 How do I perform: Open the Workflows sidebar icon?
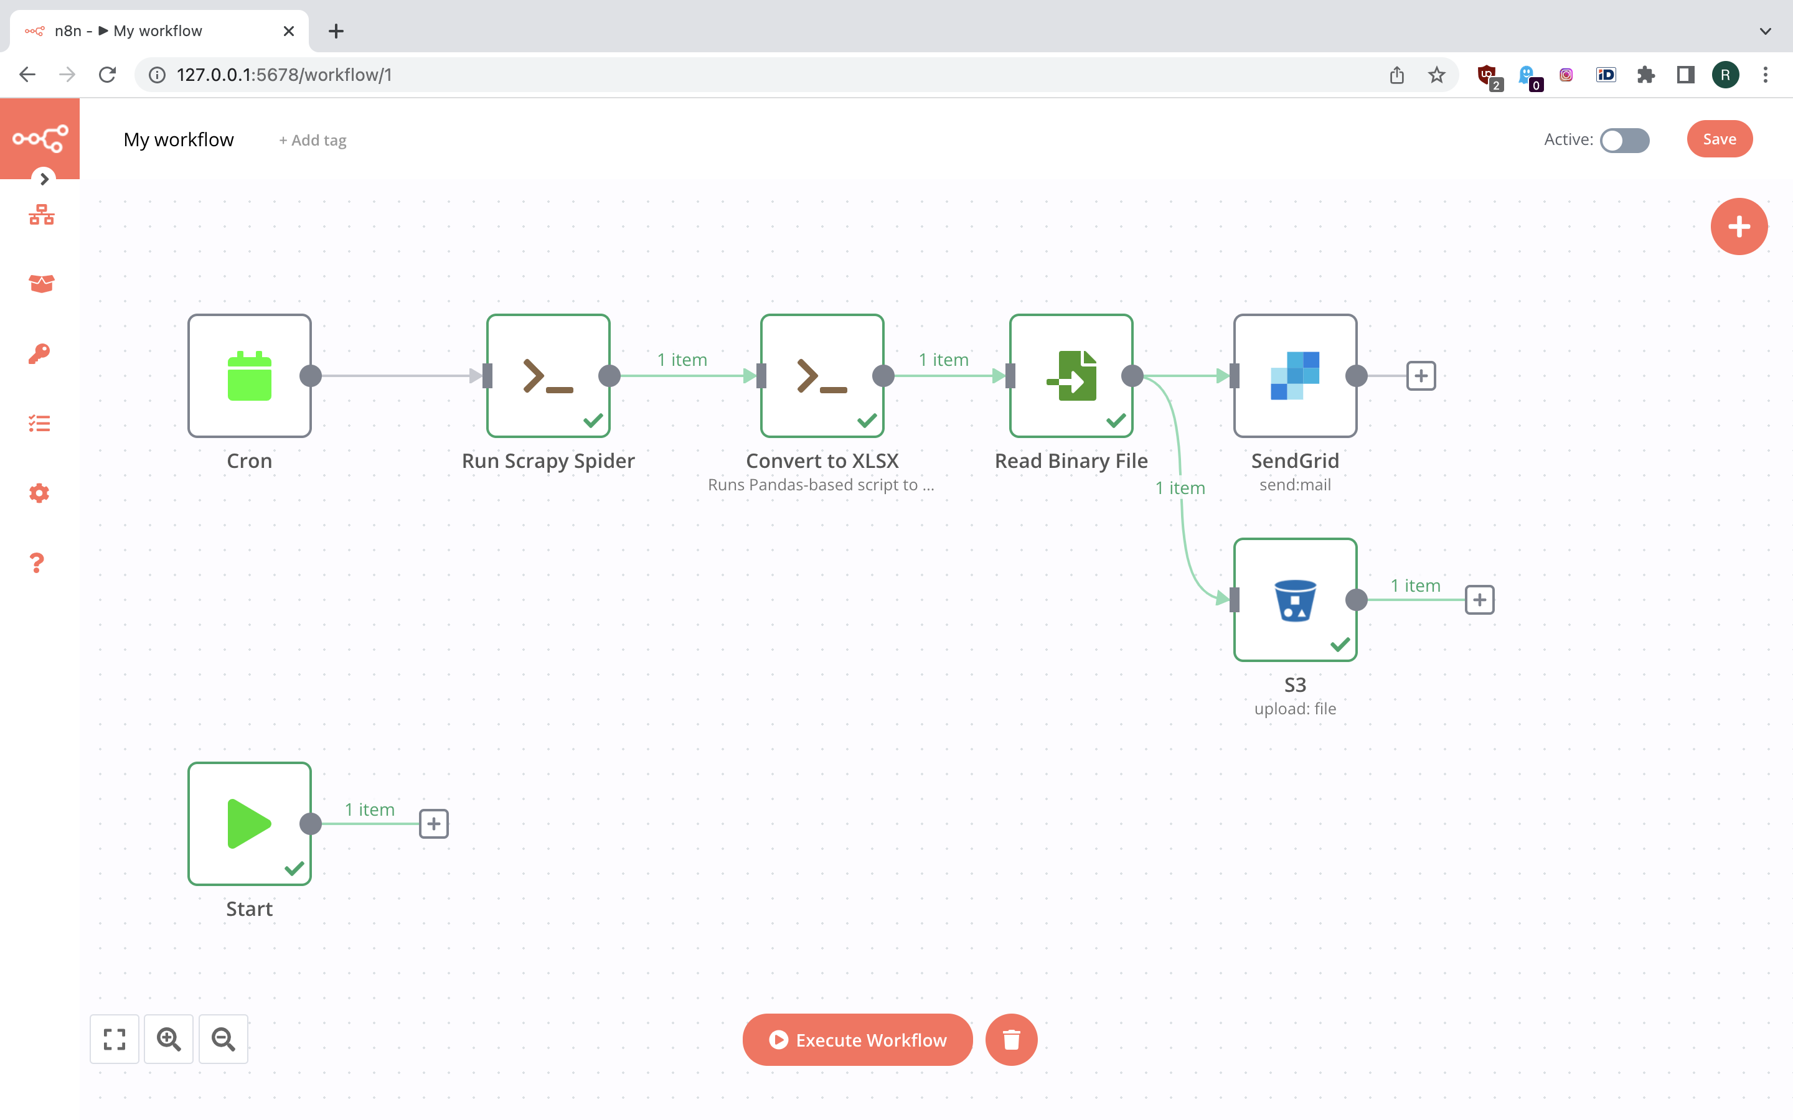40,215
